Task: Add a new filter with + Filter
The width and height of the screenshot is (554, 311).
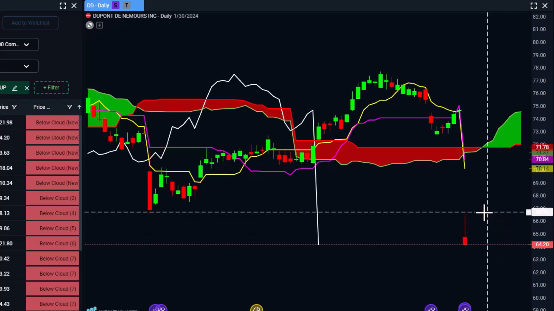Action: [x=51, y=88]
